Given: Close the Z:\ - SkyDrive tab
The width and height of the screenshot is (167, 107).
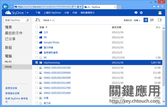Looking at the screenshot, I should coord(115,7).
